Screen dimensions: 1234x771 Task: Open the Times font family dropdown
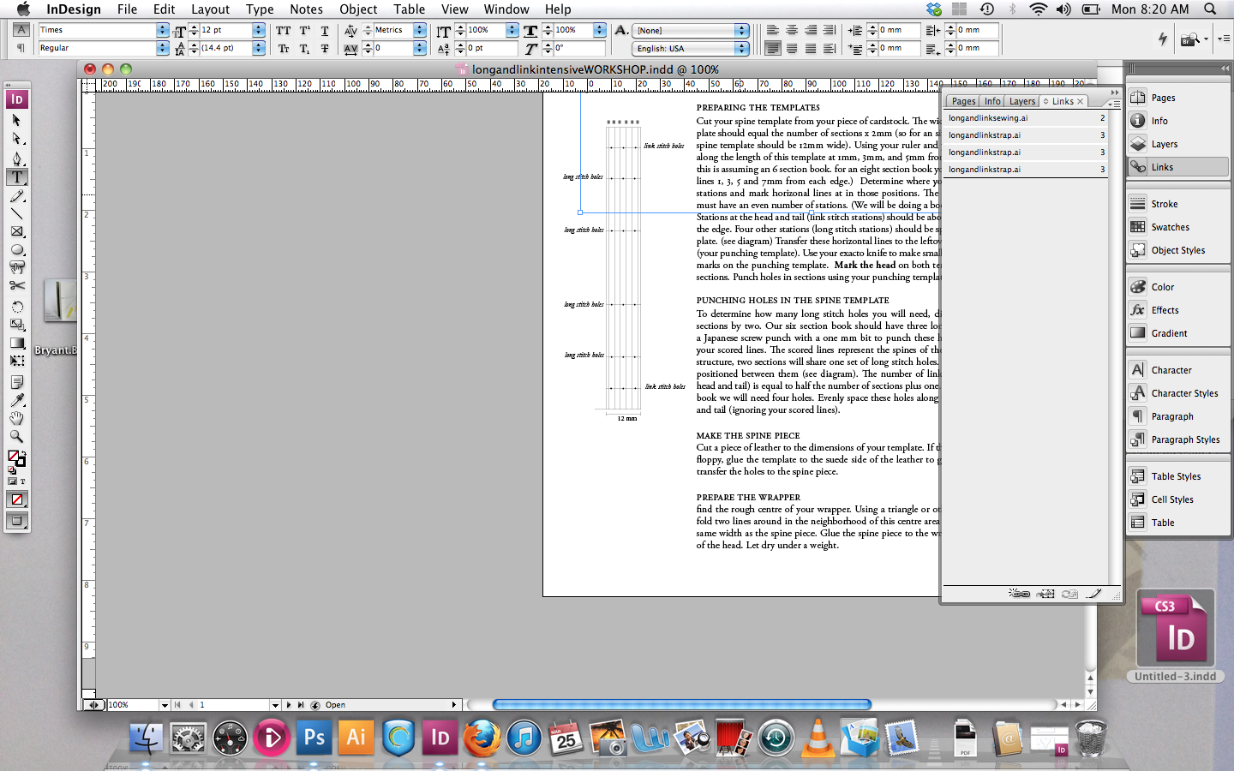(161, 30)
